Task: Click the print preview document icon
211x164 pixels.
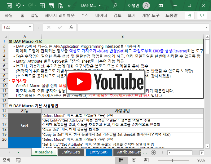Action: click(x=60, y=6)
